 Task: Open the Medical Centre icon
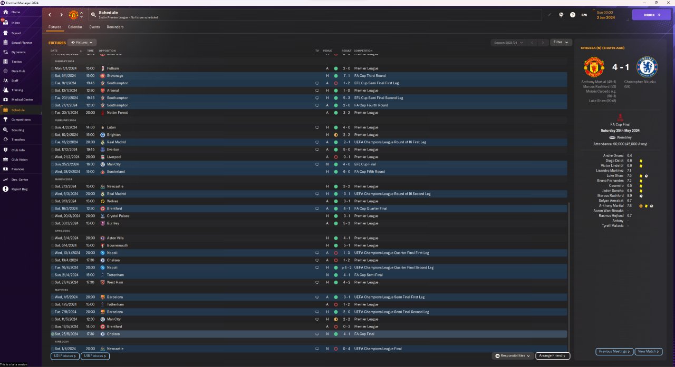(x=5, y=100)
